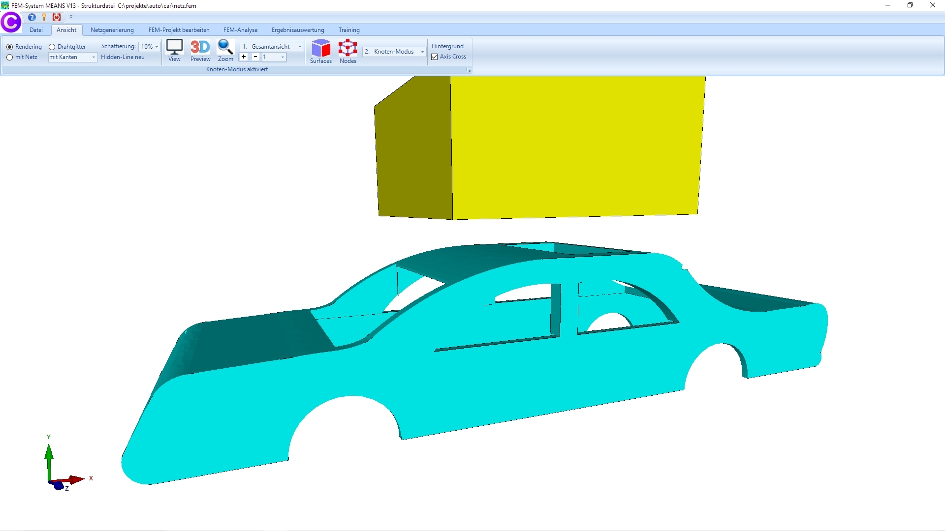Enable the mit Netz radio option
The width and height of the screenshot is (945, 531).
10,57
